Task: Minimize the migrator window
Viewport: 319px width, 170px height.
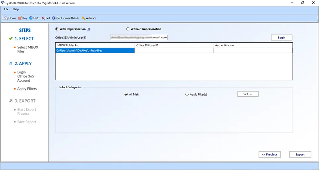Action: point(292,3)
